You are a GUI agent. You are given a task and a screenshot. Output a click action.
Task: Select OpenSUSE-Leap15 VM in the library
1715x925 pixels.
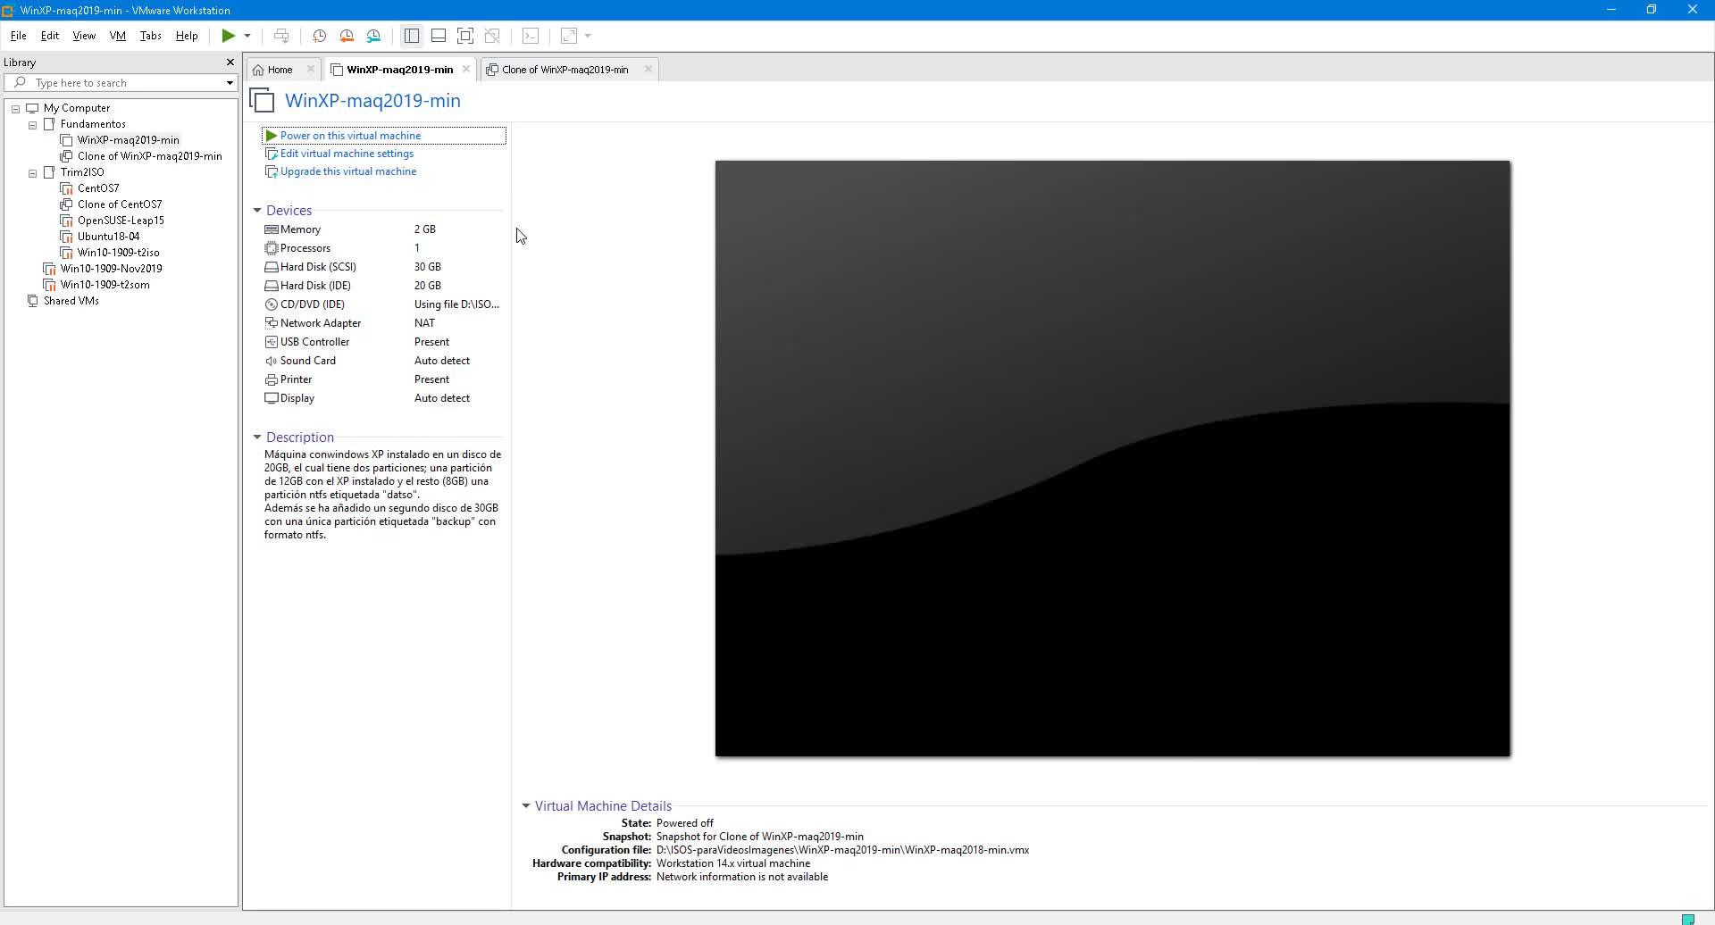121,221
